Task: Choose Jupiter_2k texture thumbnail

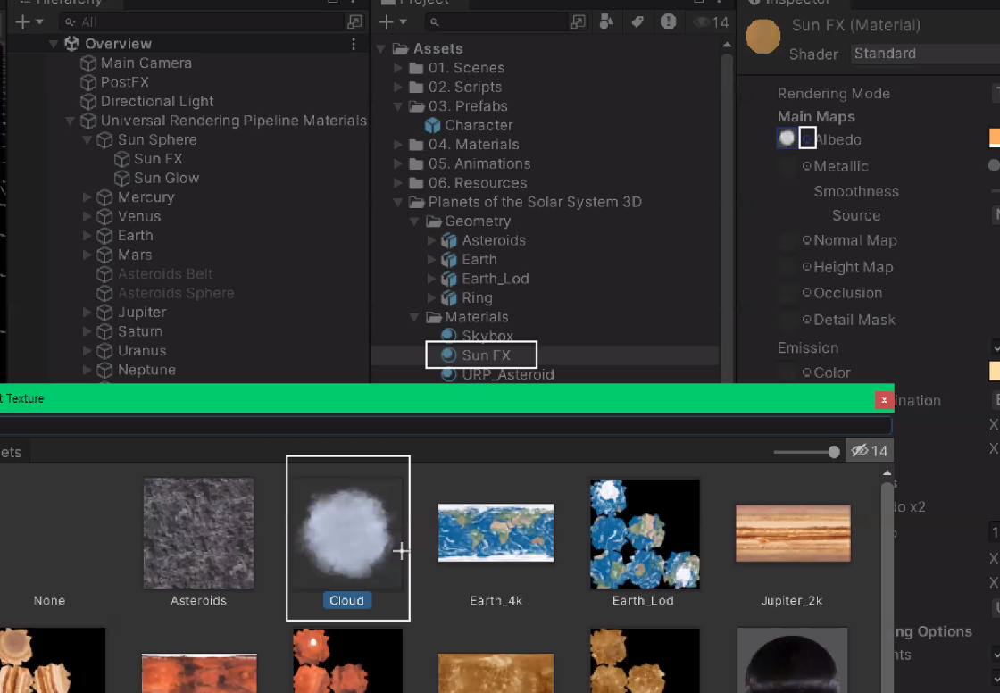Action: [794, 533]
